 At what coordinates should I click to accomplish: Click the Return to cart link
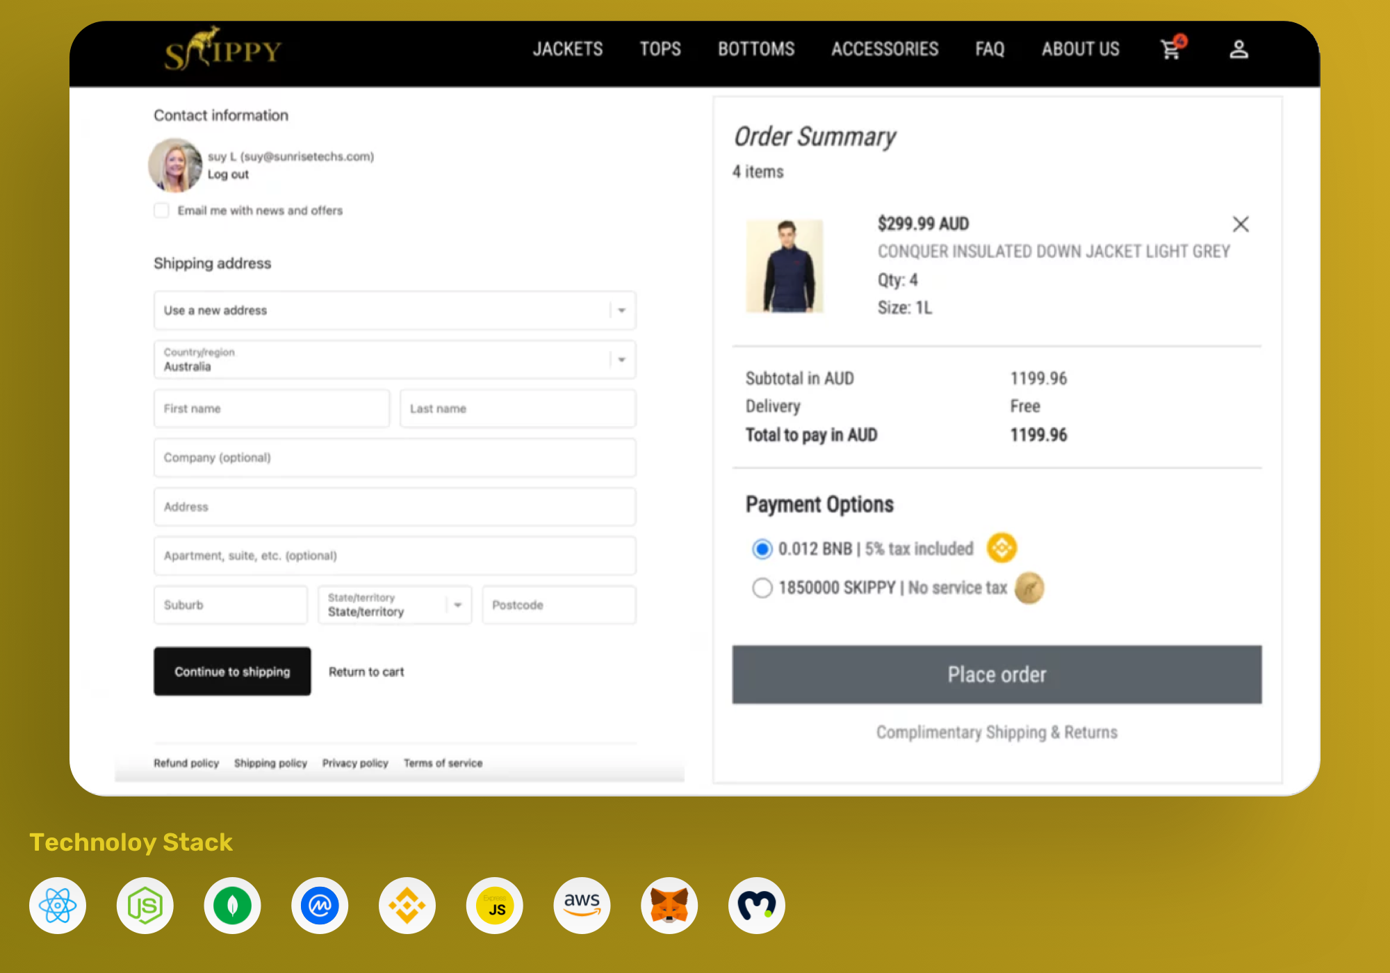pyautogui.click(x=366, y=672)
